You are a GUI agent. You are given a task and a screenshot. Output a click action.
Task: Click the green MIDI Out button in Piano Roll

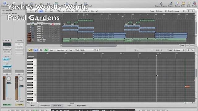[x=46, y=50]
